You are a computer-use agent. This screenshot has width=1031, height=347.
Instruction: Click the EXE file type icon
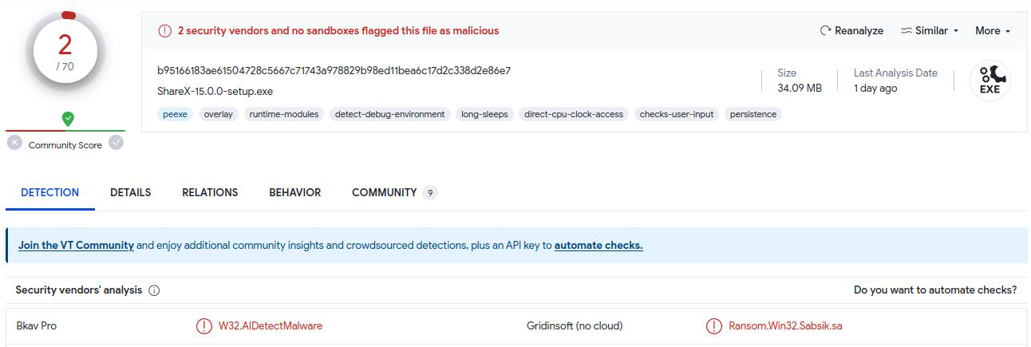(990, 81)
